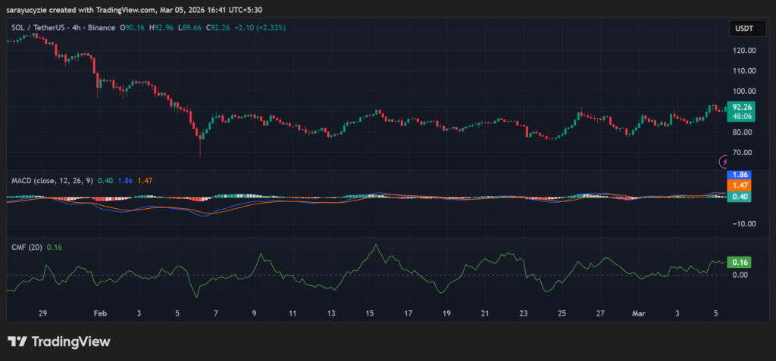Open the USDT currency selector
Screen dimensions: 776x361
pos(742,29)
